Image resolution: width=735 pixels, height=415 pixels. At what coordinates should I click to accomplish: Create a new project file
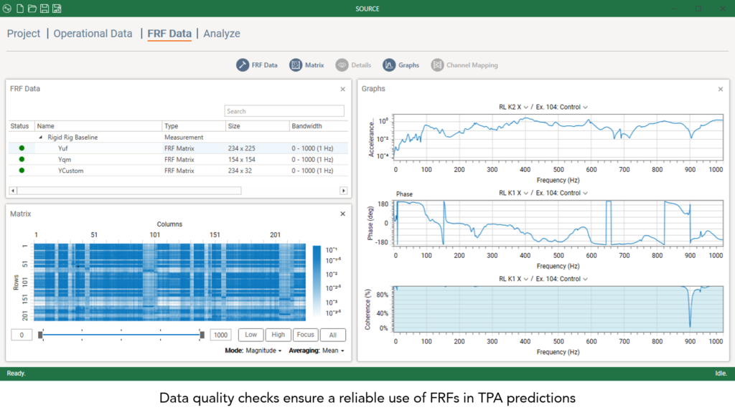click(x=20, y=9)
